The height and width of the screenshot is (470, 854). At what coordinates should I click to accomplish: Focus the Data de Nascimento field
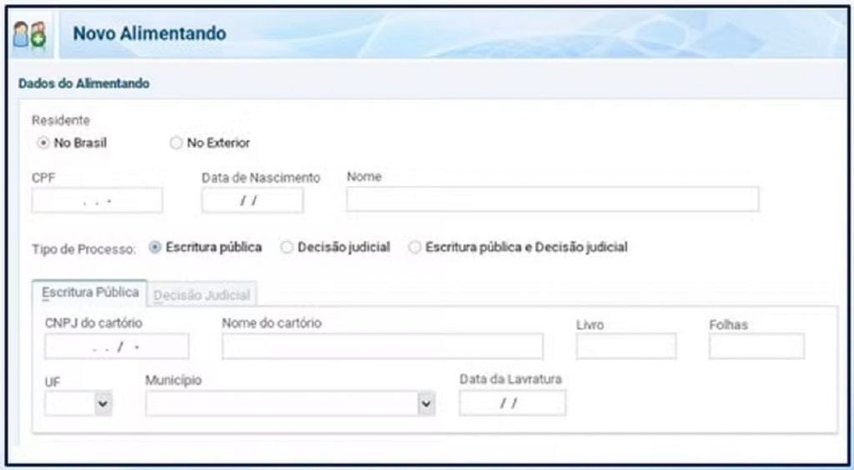click(x=252, y=201)
